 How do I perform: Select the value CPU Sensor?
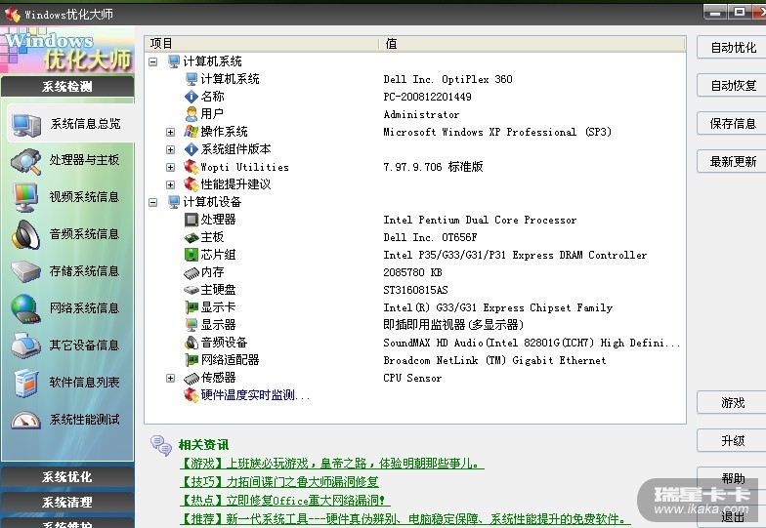tap(412, 378)
